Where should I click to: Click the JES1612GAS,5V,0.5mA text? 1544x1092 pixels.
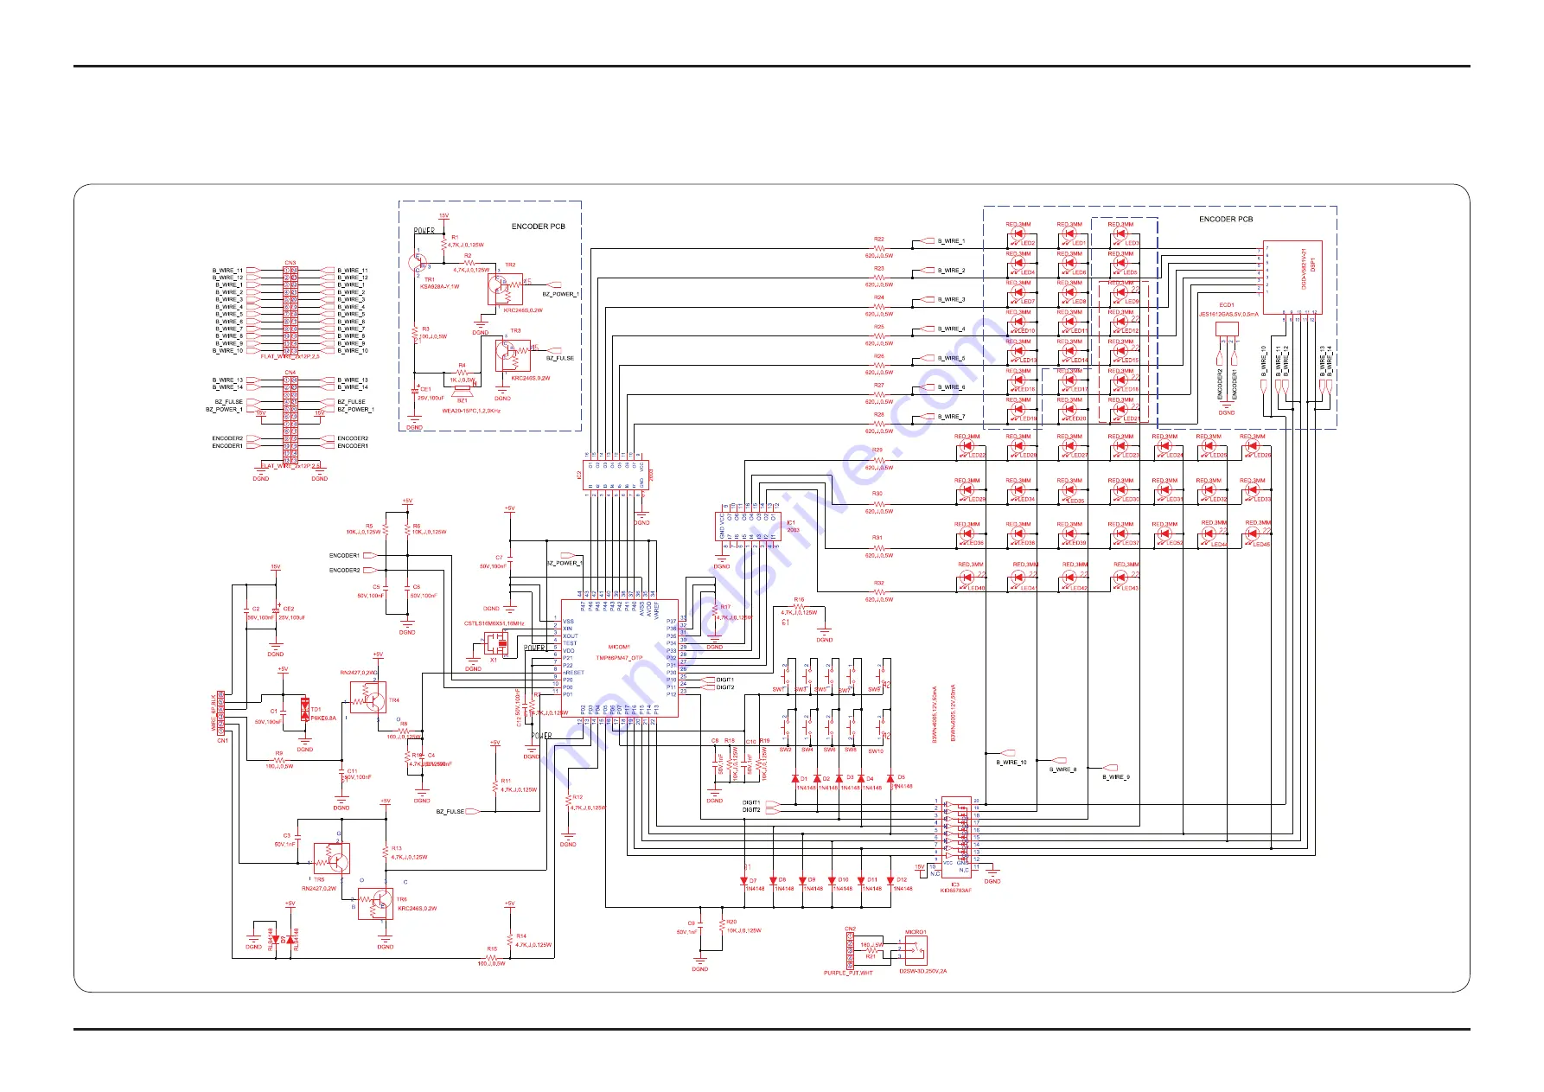coord(1228,315)
